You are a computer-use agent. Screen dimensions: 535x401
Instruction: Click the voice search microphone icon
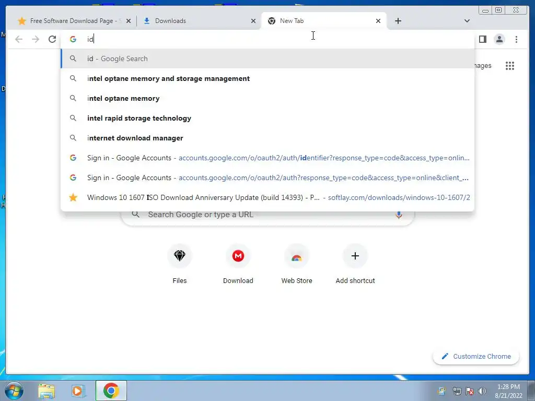click(399, 215)
